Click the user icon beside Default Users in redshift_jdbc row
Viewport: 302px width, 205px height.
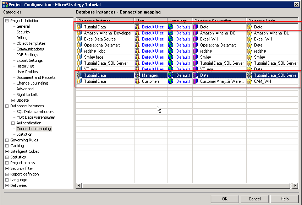137,51
